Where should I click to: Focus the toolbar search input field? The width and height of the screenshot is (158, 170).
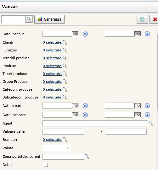tap(14, 19)
